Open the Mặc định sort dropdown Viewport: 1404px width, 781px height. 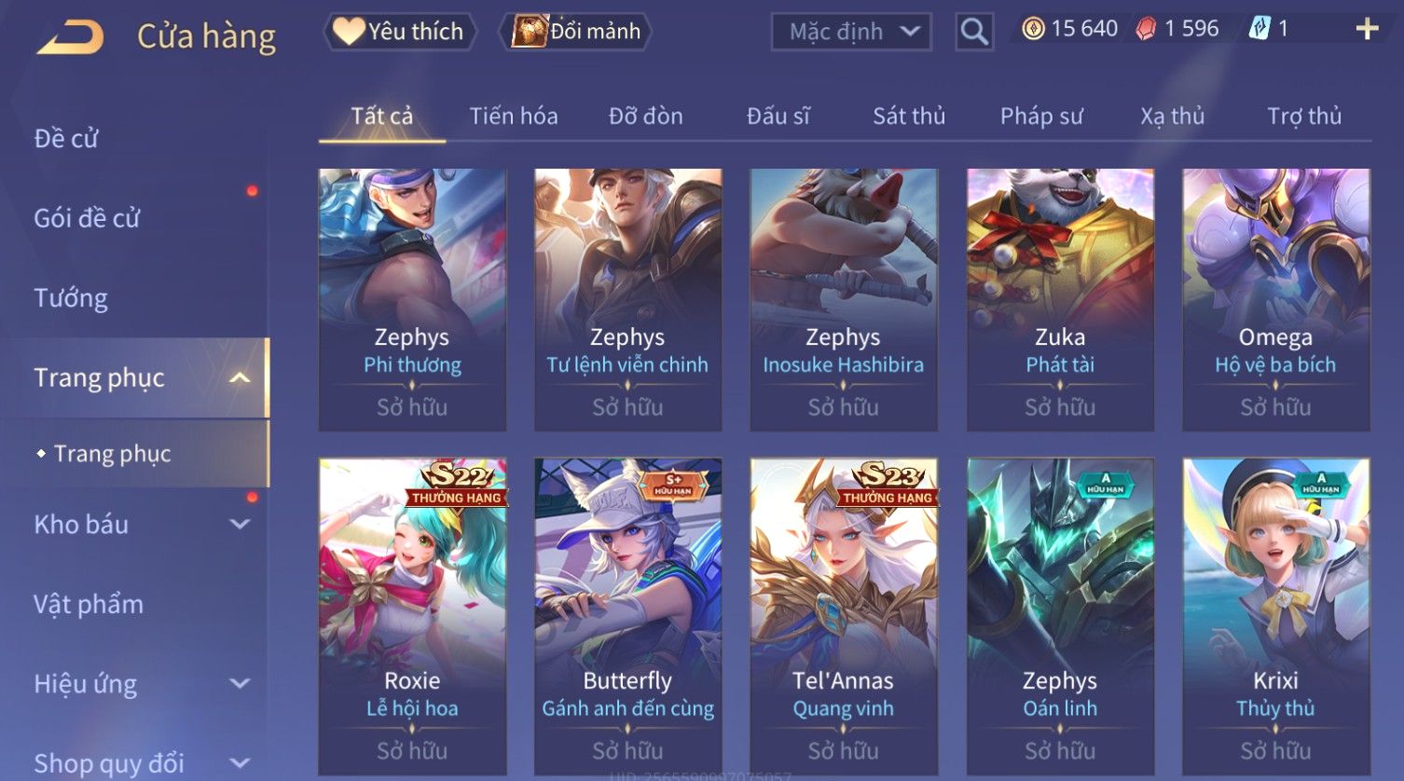click(851, 32)
